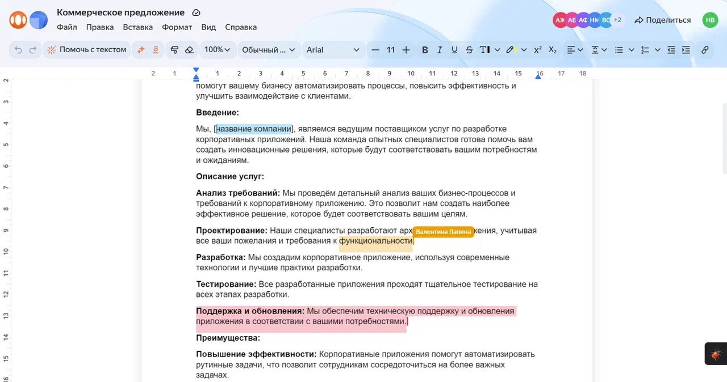
Task: Click the highlighted word 'функциональности'
Action: (376, 241)
